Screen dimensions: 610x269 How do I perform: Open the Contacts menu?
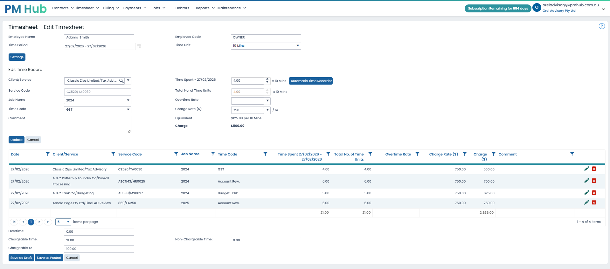pyautogui.click(x=63, y=8)
